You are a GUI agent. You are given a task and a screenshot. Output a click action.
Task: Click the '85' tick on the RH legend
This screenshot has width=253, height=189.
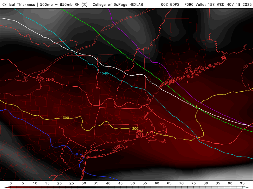218,183
